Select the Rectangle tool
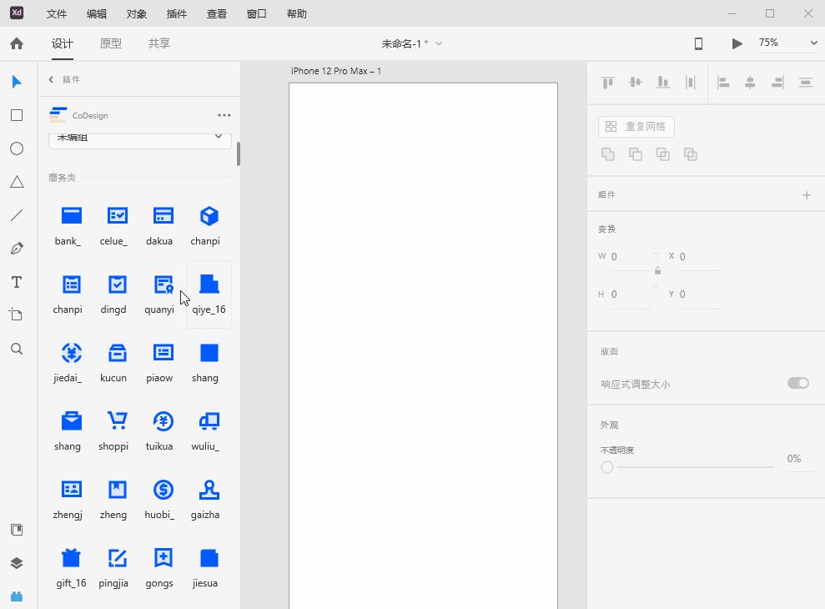 [x=17, y=115]
